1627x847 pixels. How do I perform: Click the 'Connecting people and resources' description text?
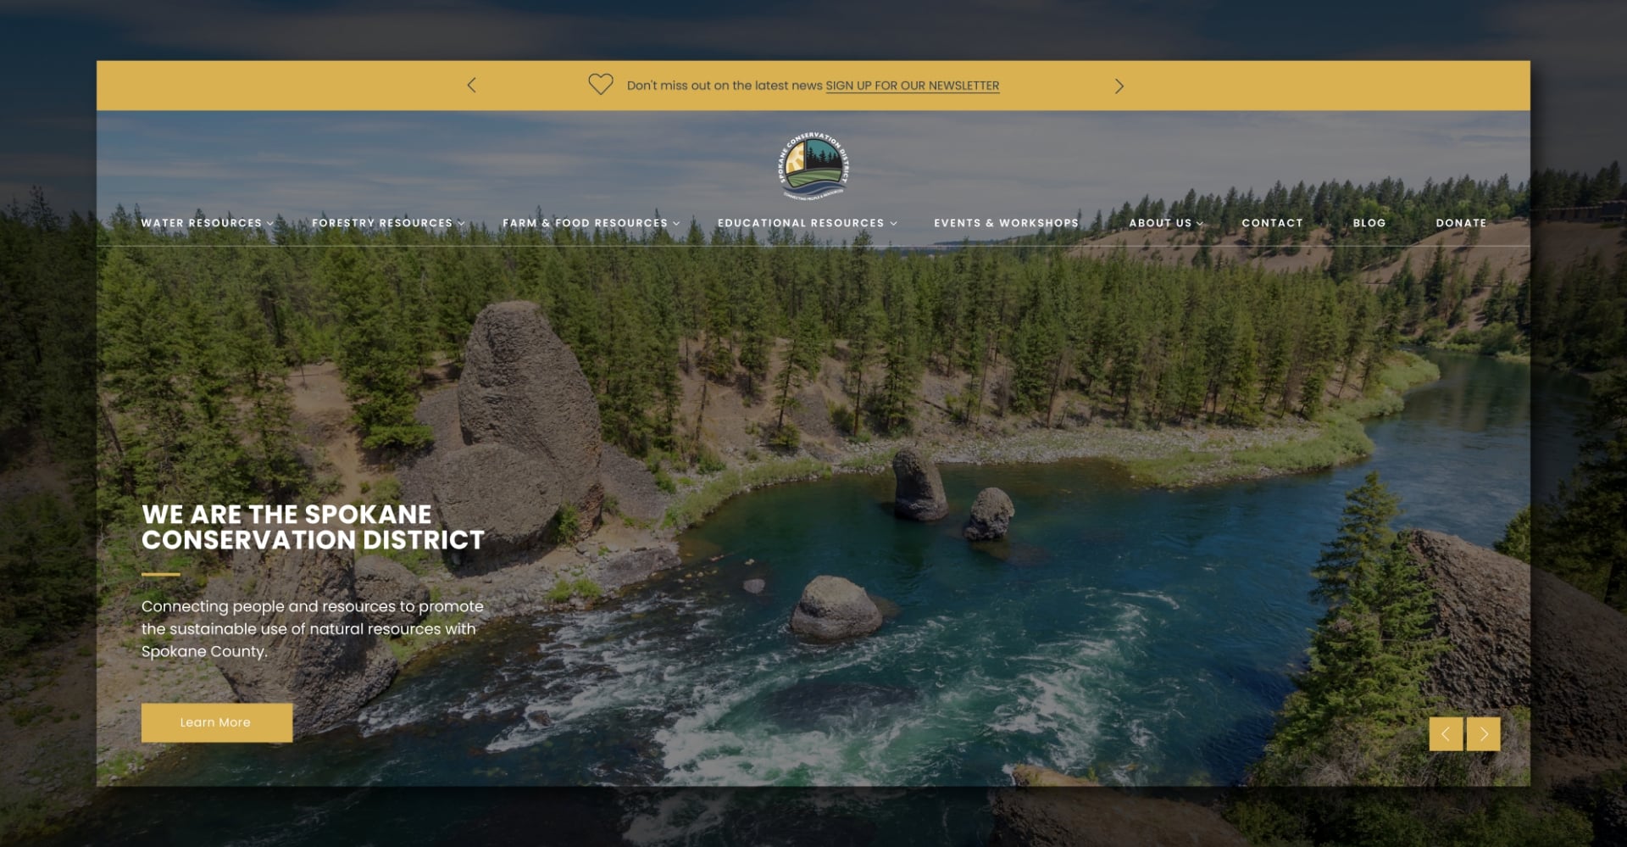tap(312, 629)
